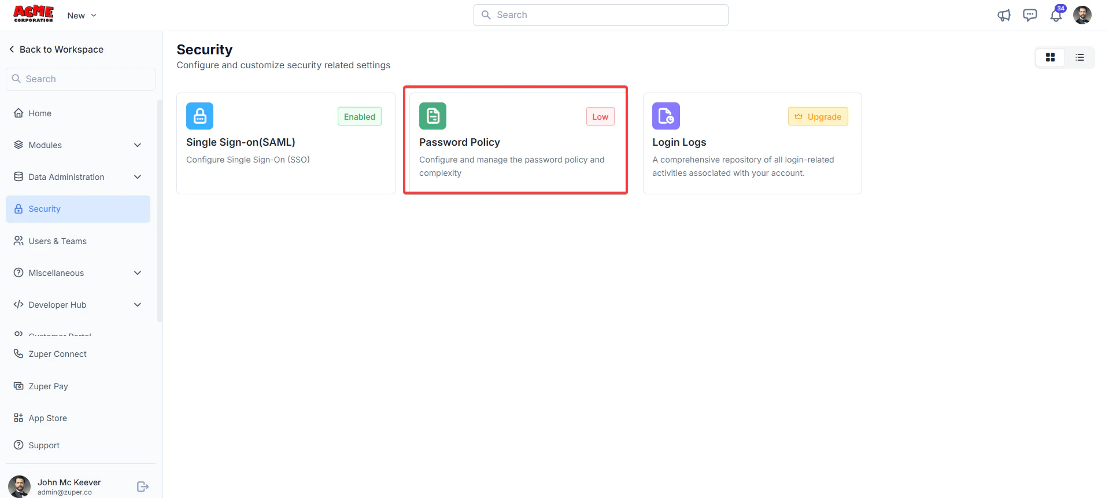Open the chat messages icon
Screen dimensions: 1109x498
(x=1030, y=15)
